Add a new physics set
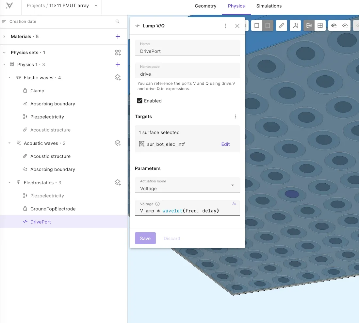The image size is (359, 323). click(x=118, y=53)
